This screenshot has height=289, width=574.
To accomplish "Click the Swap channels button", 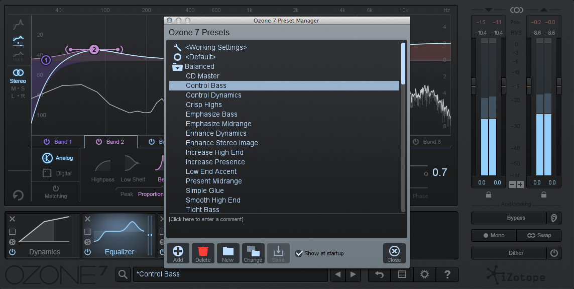I will pos(539,236).
